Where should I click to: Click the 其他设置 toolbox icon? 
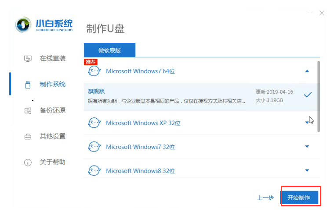coord(28,137)
